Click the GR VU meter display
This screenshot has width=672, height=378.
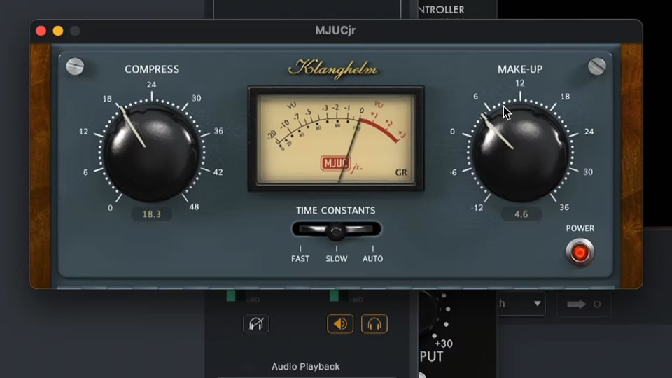337,139
